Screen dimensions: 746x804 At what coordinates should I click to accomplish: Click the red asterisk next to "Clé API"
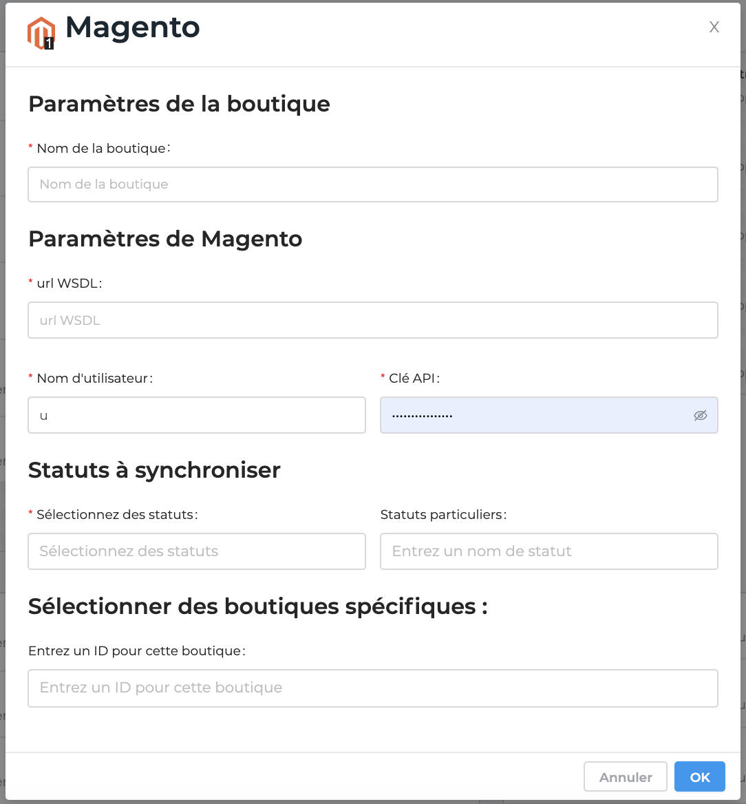[x=383, y=377]
